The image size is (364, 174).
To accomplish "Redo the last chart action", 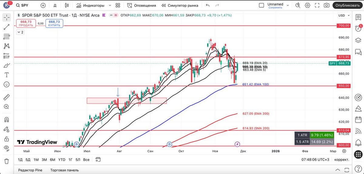I will tap(217, 5).
